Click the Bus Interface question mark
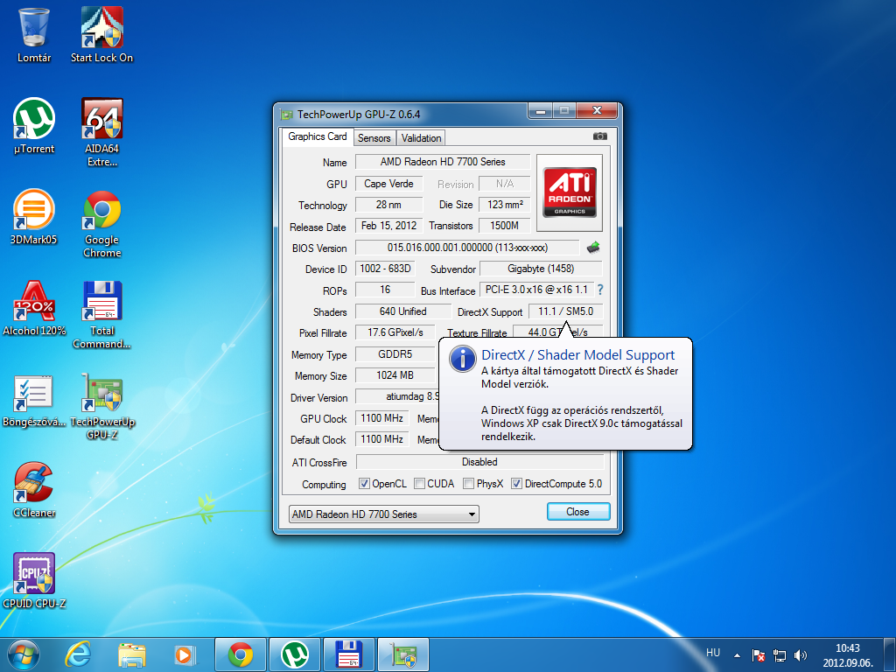896x672 pixels. point(600,290)
